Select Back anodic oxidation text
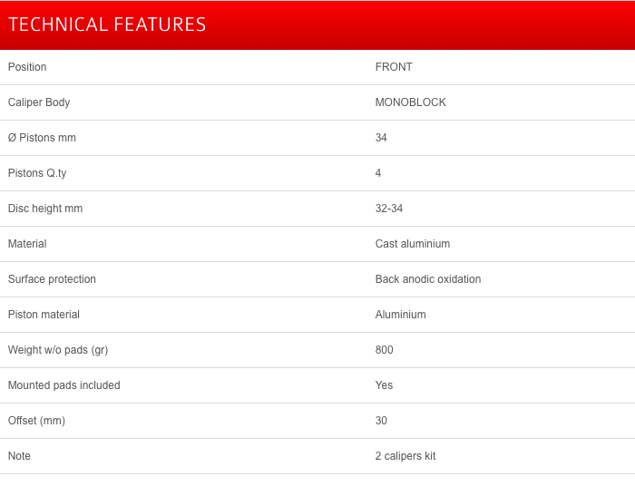635x496 pixels. (x=428, y=279)
